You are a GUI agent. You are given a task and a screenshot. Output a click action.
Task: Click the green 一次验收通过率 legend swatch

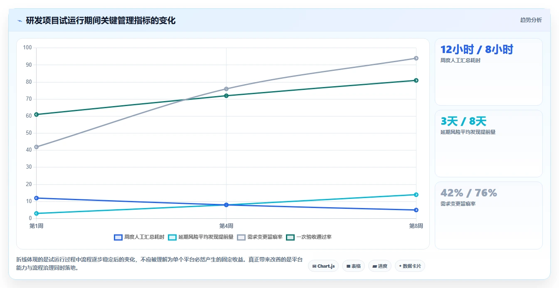click(x=290, y=237)
